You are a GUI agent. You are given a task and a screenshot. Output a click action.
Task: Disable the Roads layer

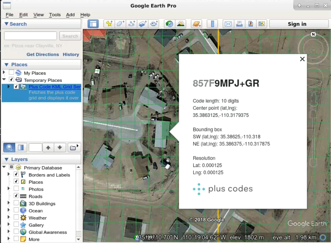(16, 196)
